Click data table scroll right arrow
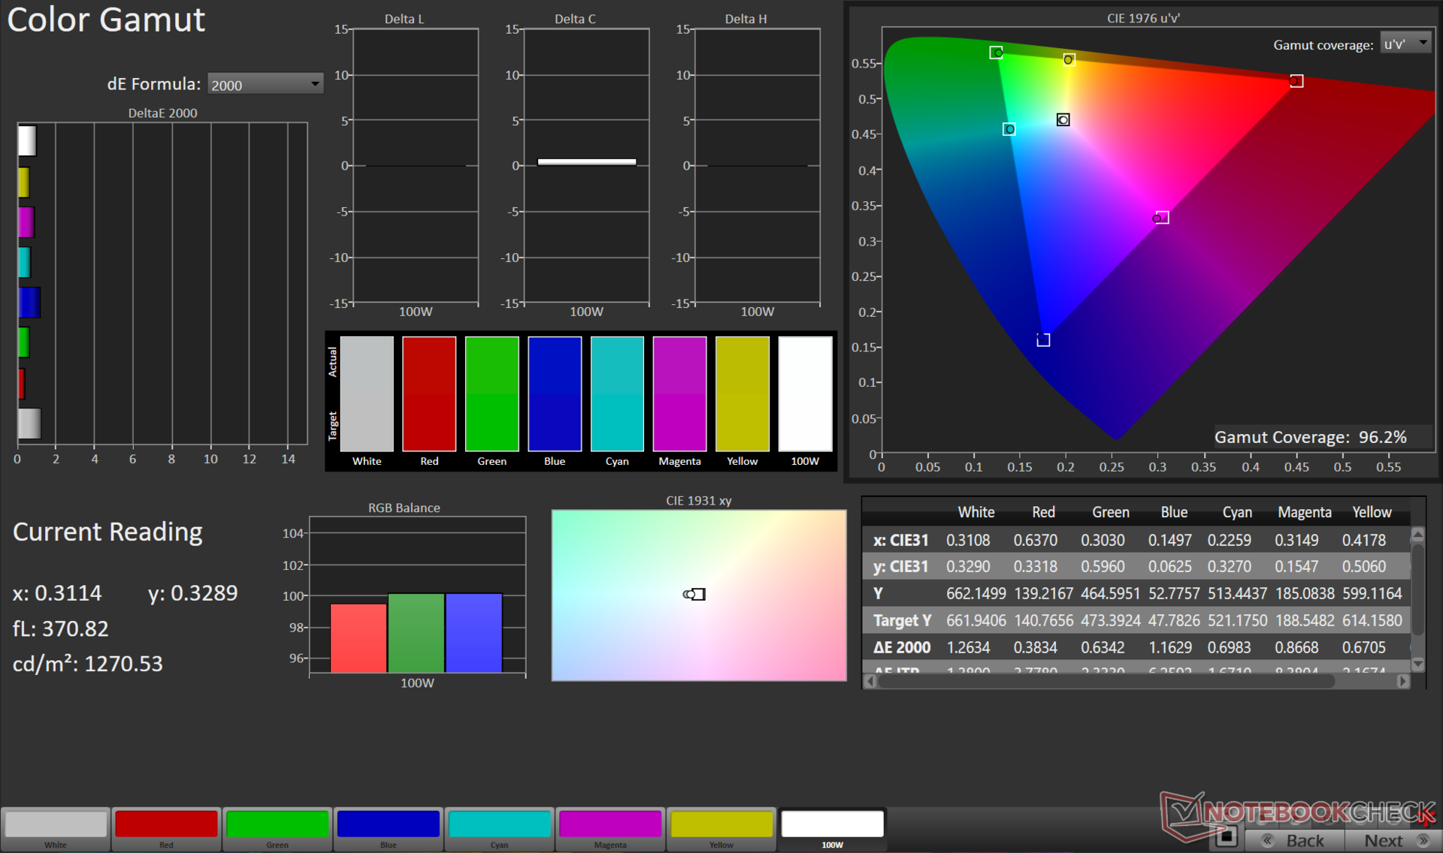The width and height of the screenshot is (1443, 853). [x=1402, y=681]
